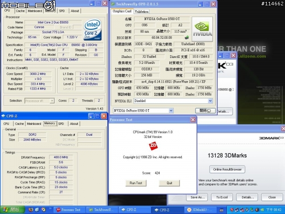Click the taskbar toolbar icon before the tray
The height and width of the screenshot is (214, 285).
coord(221,210)
